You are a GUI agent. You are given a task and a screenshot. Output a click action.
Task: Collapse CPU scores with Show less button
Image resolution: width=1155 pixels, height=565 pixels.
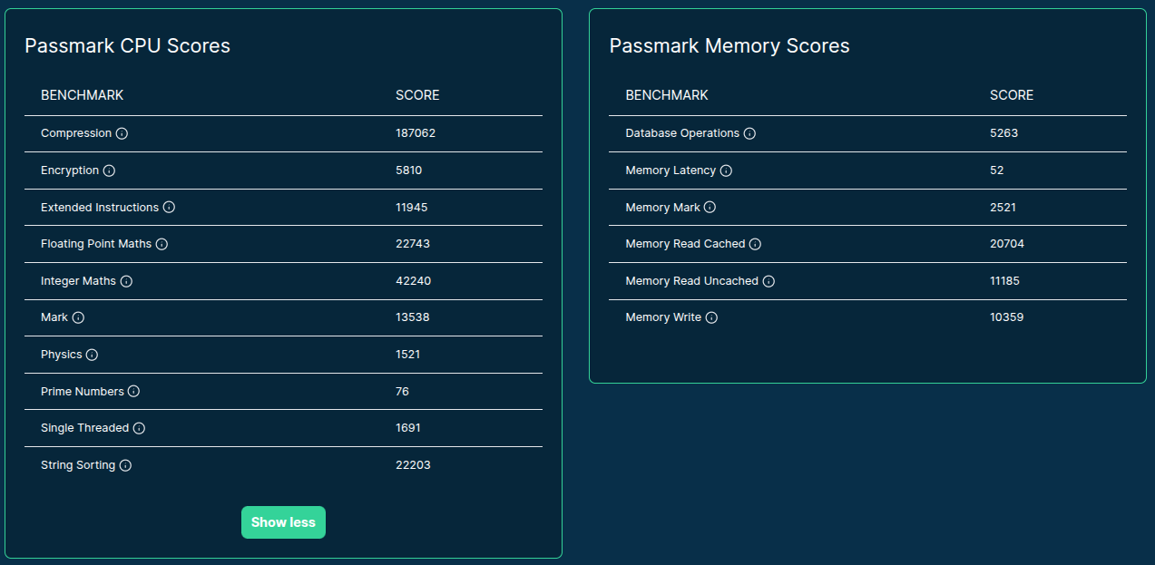pyautogui.click(x=283, y=522)
